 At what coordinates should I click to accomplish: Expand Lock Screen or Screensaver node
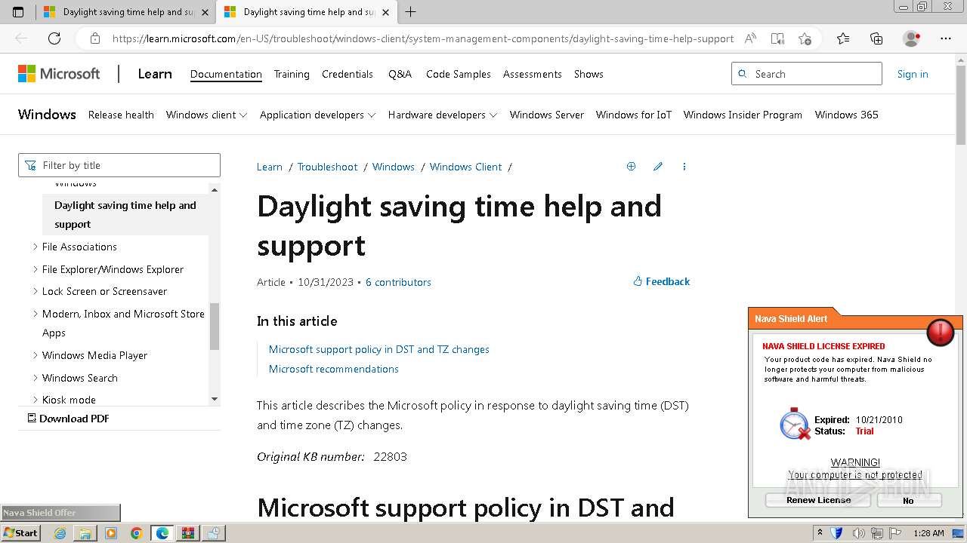pos(35,291)
